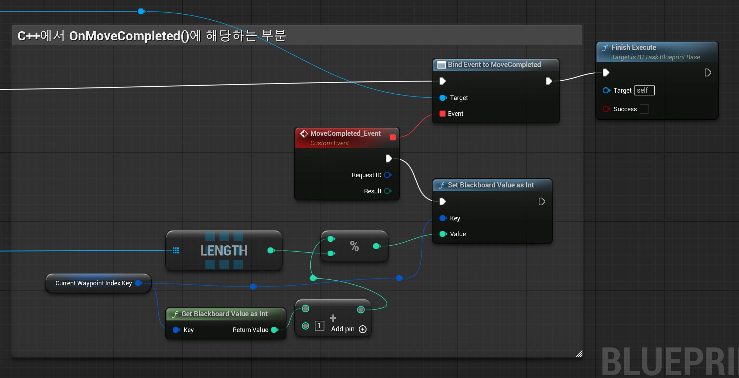Select the Return Value pin on Get Blackboard node
Image resolution: width=739 pixels, height=378 pixels.
[275, 330]
